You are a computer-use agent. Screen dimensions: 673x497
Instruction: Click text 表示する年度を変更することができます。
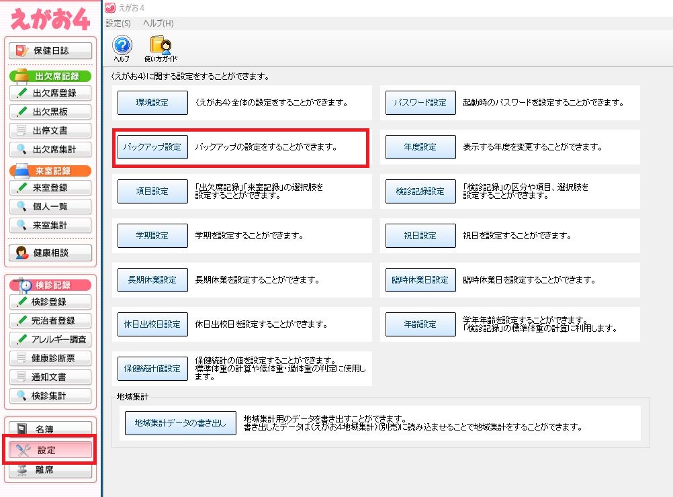(x=532, y=147)
